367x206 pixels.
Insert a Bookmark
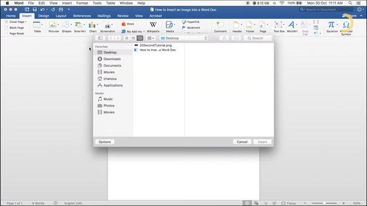[x=191, y=27]
